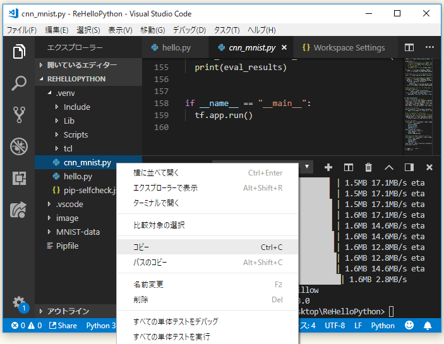Open the ヘルプ(H) menu
Screen dimensions: 444x344
pyautogui.click(x=261, y=30)
